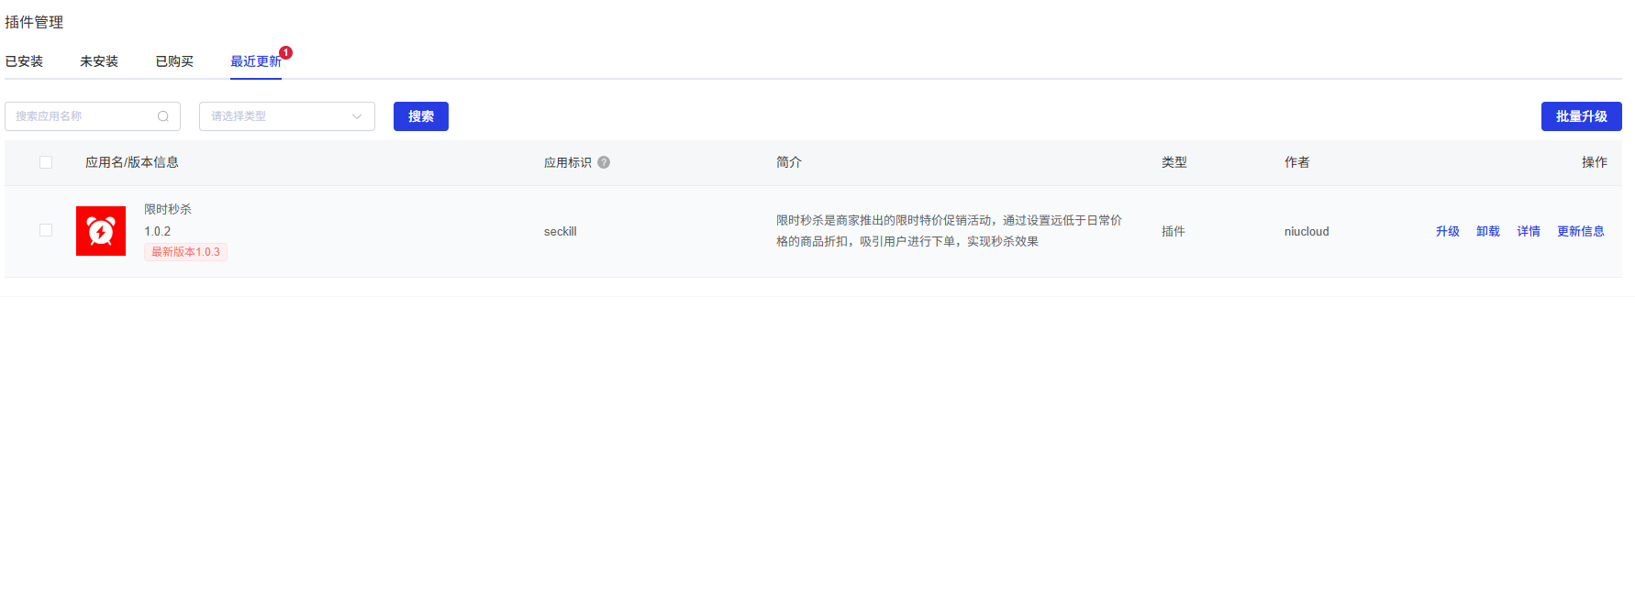Open the 请选择类型 type dropdown
1635x594 pixels.
tap(286, 116)
